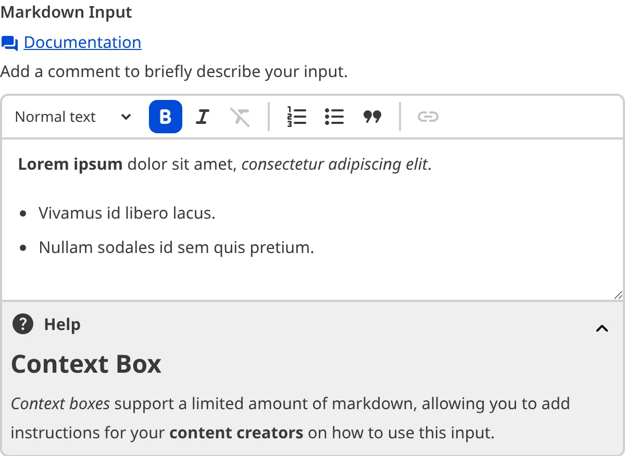The image size is (625, 456).
Task: Click the italic text 'consectetur adipiscing elit'
Action: pos(335,164)
